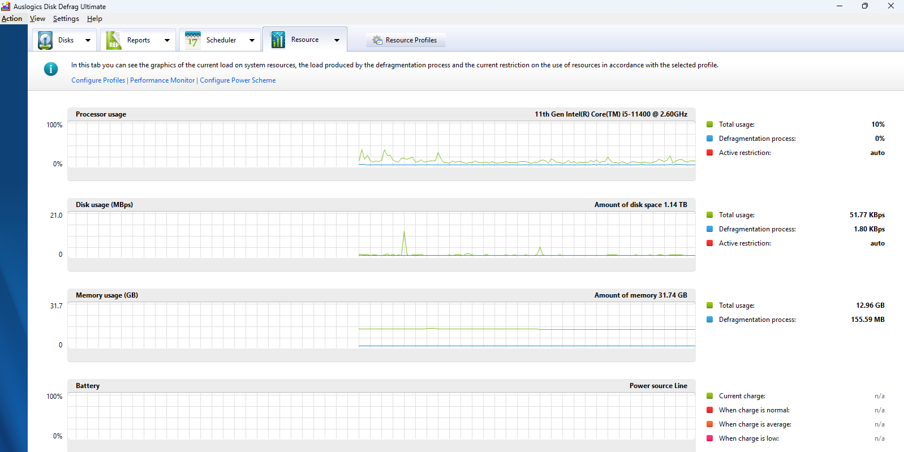Click the Scheduler calendar icon
Viewport: 904px width, 452px height.
(x=193, y=40)
